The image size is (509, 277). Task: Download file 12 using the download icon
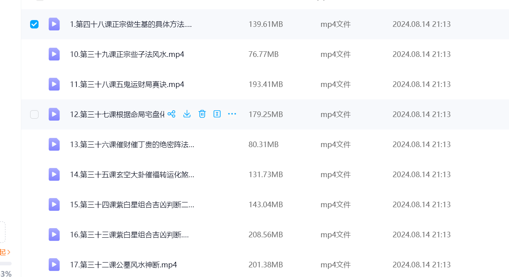point(187,114)
